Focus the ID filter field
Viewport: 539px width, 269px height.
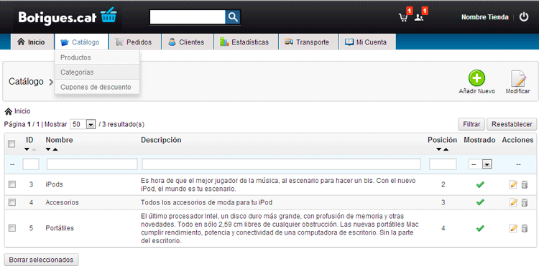tap(31, 164)
